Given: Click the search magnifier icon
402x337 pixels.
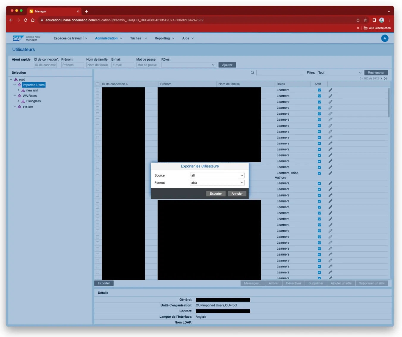Looking at the screenshot, I should (252, 73).
